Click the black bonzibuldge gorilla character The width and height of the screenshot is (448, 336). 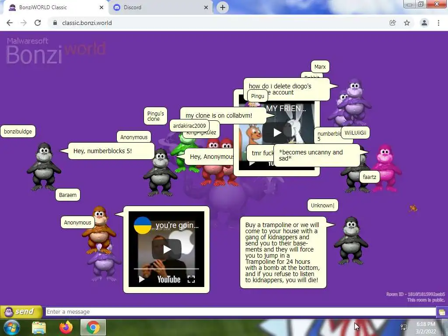click(44, 167)
